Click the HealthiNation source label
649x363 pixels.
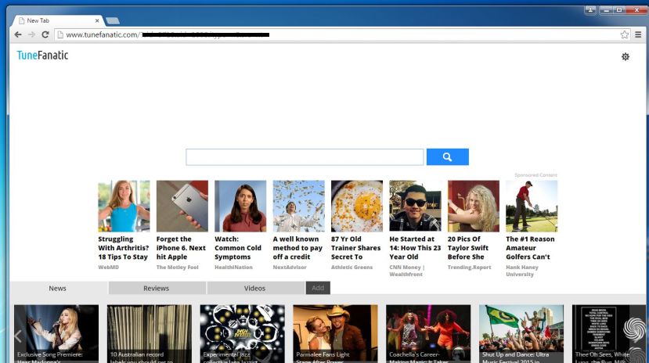tap(233, 268)
